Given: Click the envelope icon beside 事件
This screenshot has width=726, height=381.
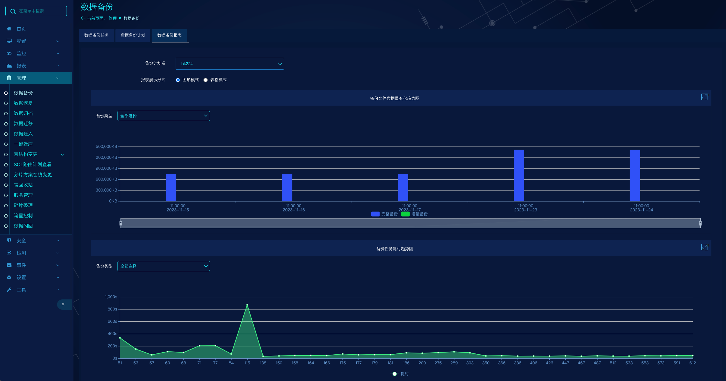Looking at the screenshot, I should point(9,265).
